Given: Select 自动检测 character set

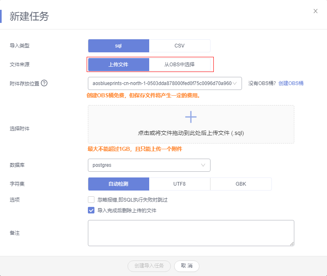Looking at the screenshot, I should click(119, 184).
